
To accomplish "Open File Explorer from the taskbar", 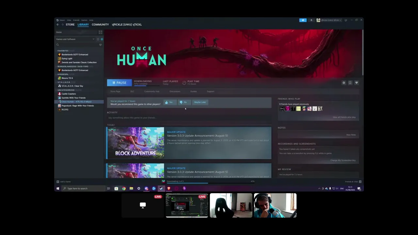I will 131,188.
